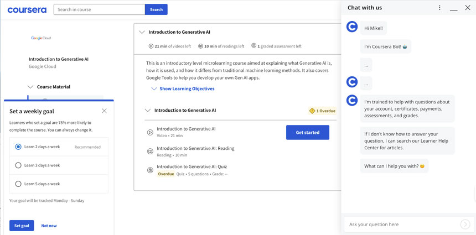Click the Set goal button
Image resolution: width=476 pixels, height=235 pixels.
coord(22,226)
